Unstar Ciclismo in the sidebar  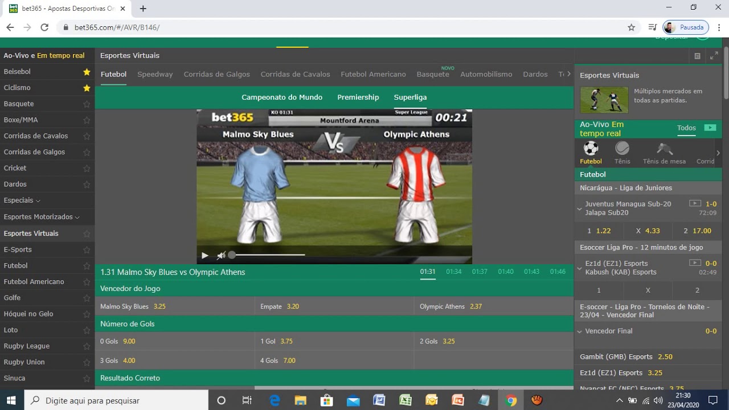(87, 88)
